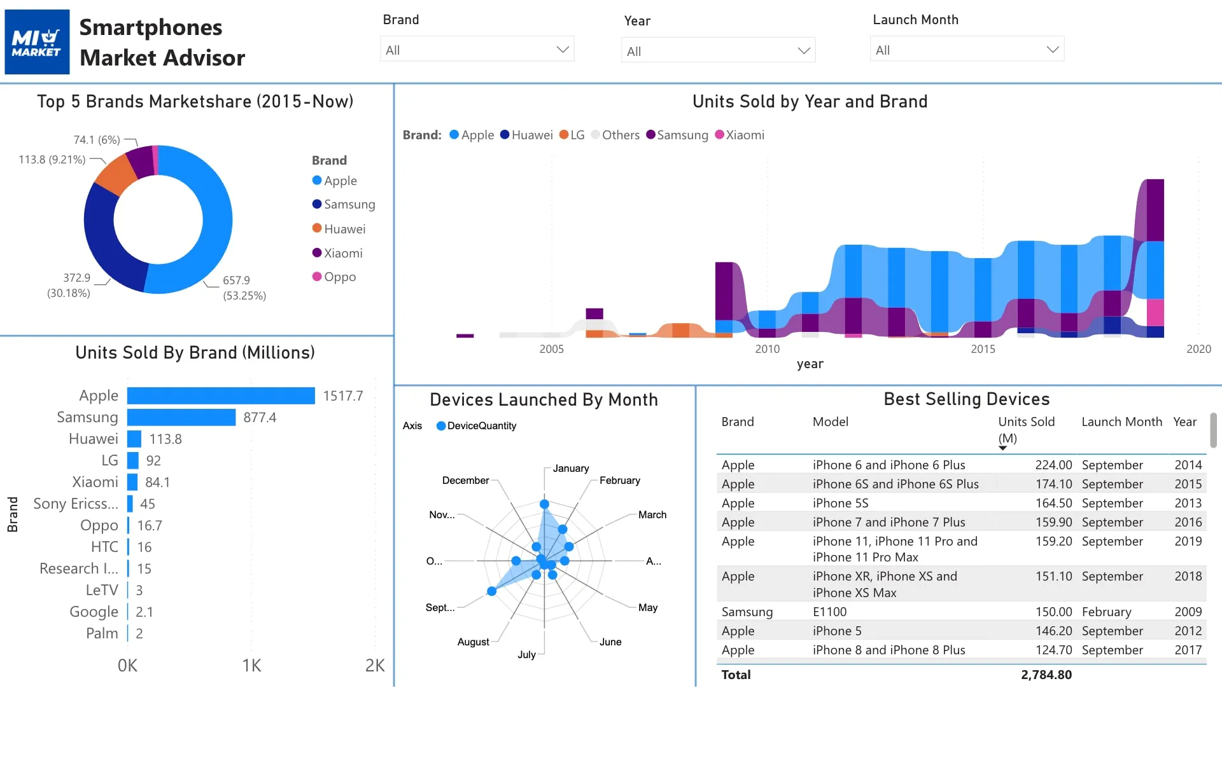Image resolution: width=1222 pixels, height=763 pixels.
Task: Sort table by Model column header
Action: click(x=830, y=422)
